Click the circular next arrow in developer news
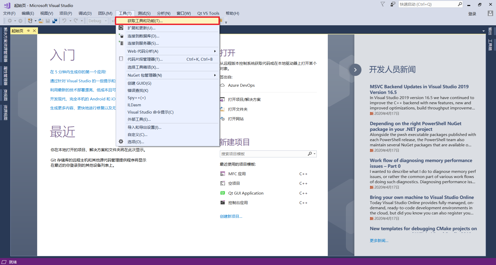The image size is (496, 265). coord(355,69)
